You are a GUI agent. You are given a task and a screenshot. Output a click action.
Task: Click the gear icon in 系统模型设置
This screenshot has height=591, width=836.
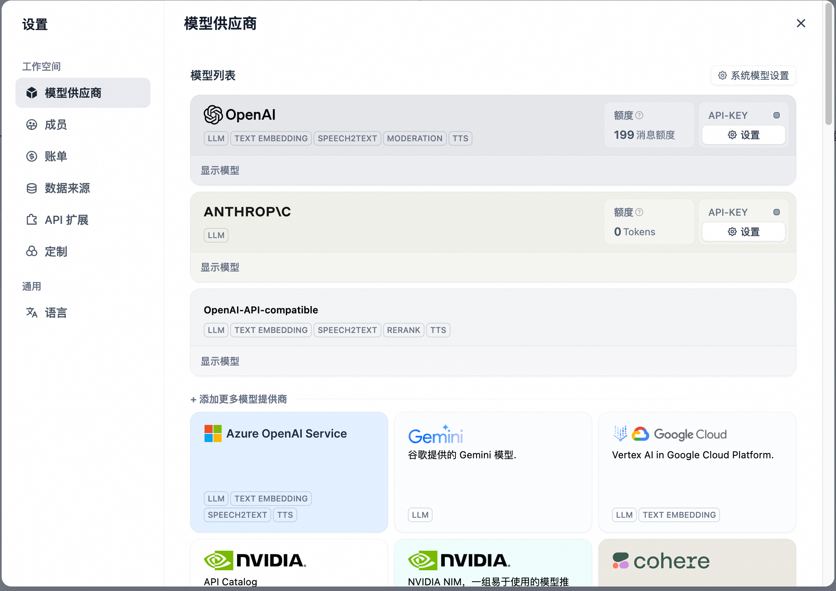click(x=722, y=75)
